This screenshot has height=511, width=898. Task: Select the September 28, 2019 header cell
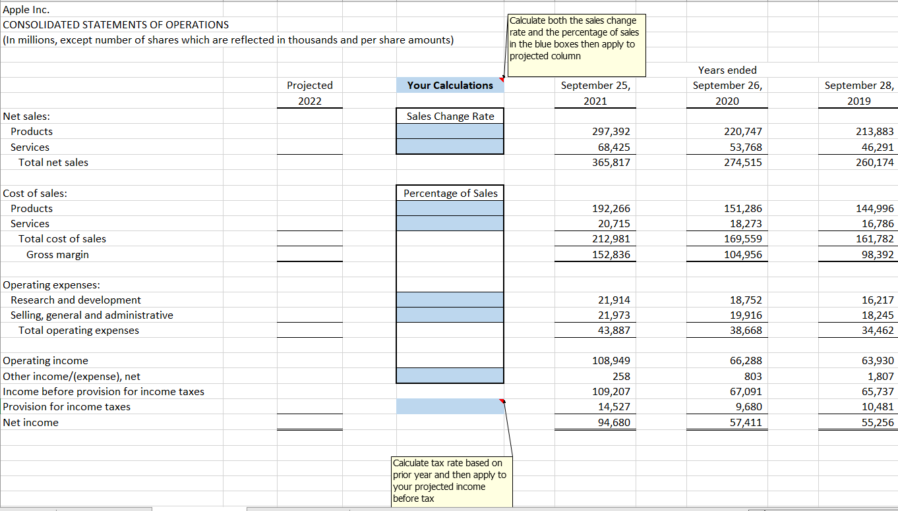pyautogui.click(x=858, y=85)
